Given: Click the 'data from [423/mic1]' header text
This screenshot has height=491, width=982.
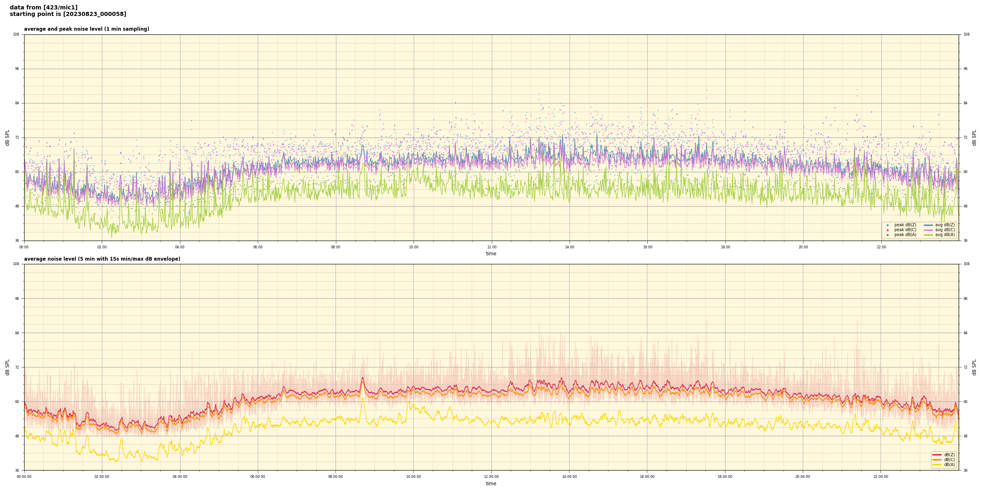Looking at the screenshot, I should click(43, 7).
